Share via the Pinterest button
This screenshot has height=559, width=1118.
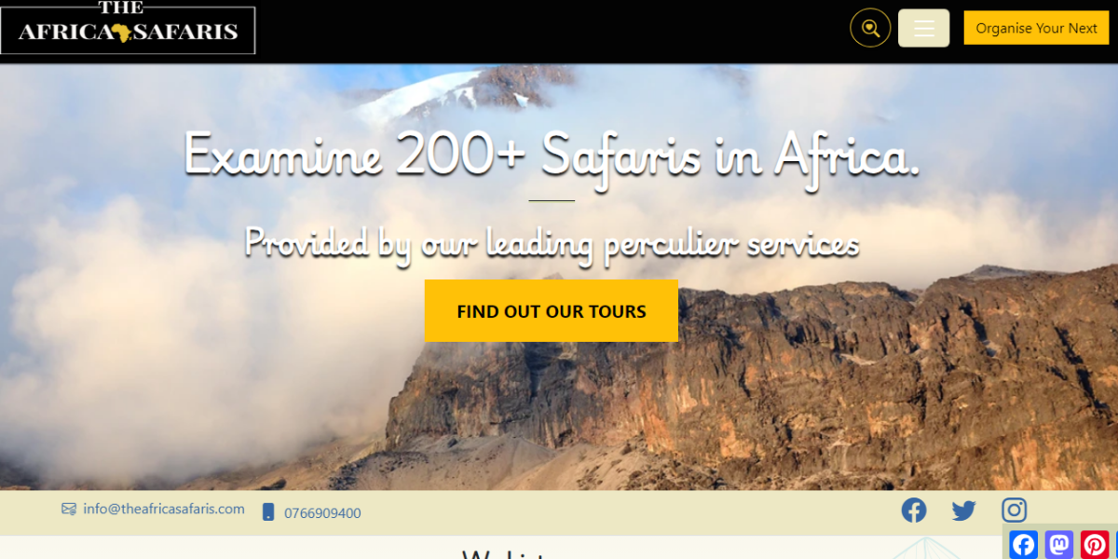pyautogui.click(x=1094, y=544)
